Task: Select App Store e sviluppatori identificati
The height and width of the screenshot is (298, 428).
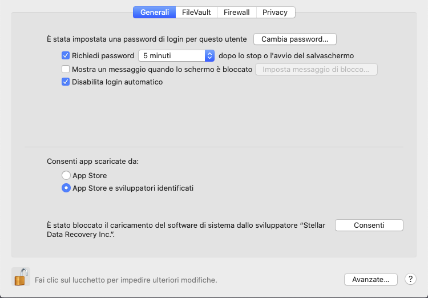Action: click(x=66, y=188)
